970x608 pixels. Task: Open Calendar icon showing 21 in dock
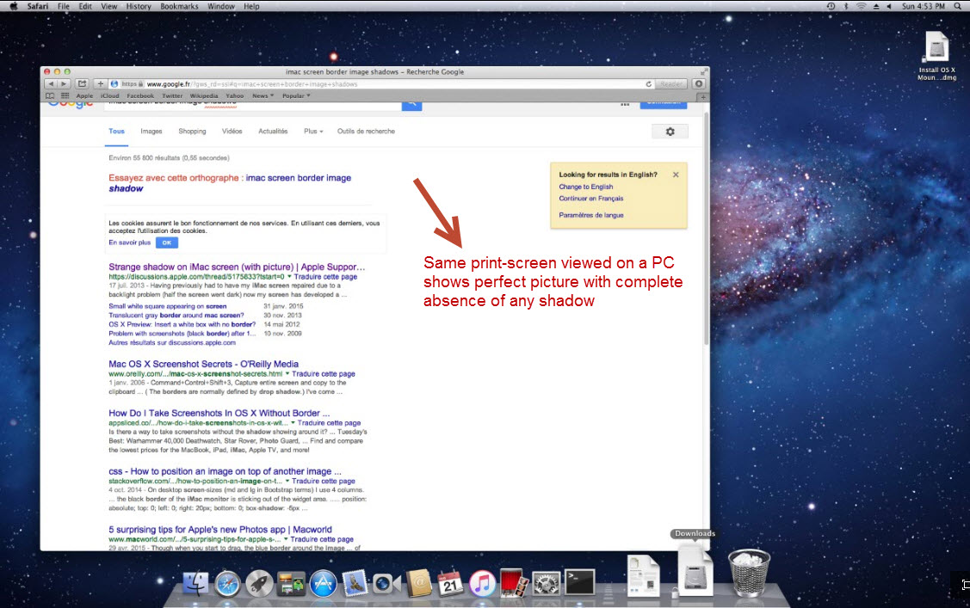450,583
